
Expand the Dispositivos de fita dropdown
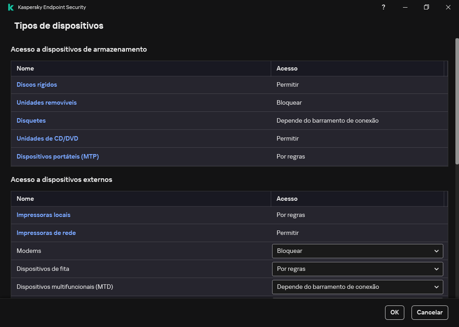pos(357,269)
